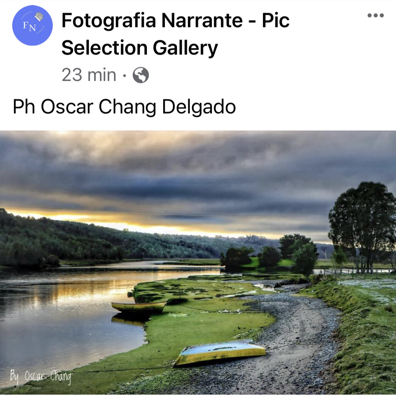Screen dimensions: 396x397
Task: Click the "Selection Gallery" line of the page title
Action: pos(139,48)
